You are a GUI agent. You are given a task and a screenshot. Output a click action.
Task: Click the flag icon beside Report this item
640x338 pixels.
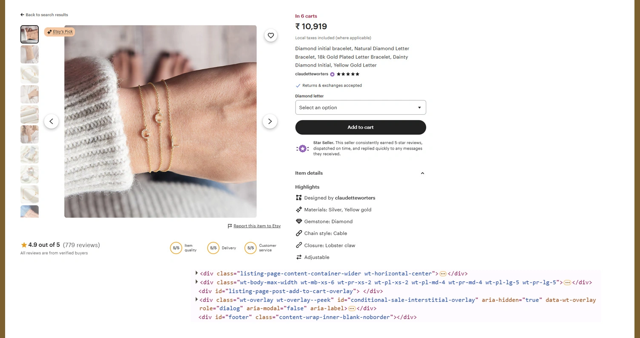click(x=230, y=226)
